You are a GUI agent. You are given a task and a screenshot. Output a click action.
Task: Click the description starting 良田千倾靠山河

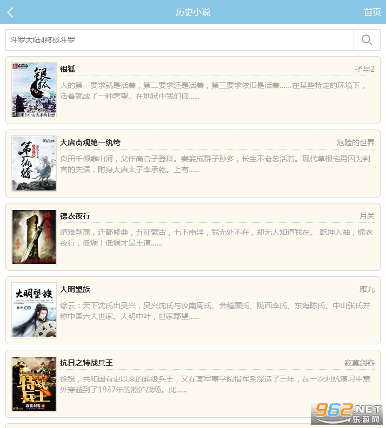[x=215, y=164]
